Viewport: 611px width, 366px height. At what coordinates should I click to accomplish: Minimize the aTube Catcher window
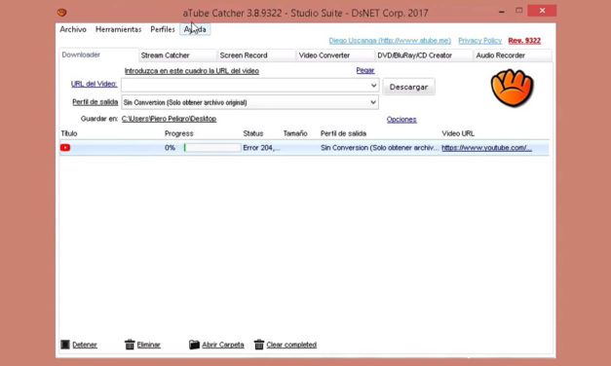(502, 12)
